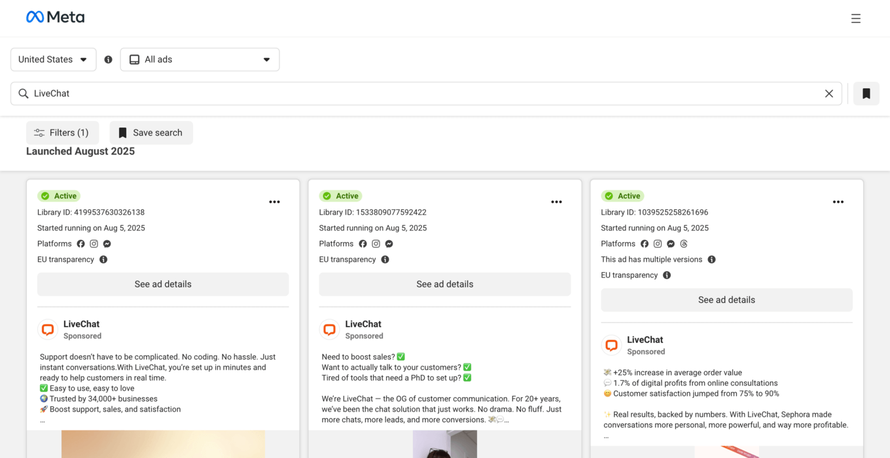
Task: Click Instagram platform icon on ad 1039525258261696
Action: tap(658, 244)
